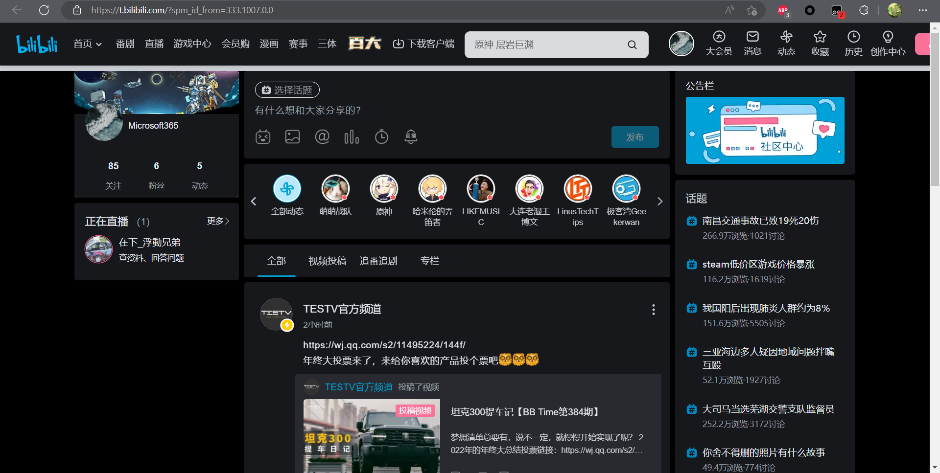Viewport: 940px width, 473px height.
Task: Click the browser read-aloud icon
Action: coord(729,10)
